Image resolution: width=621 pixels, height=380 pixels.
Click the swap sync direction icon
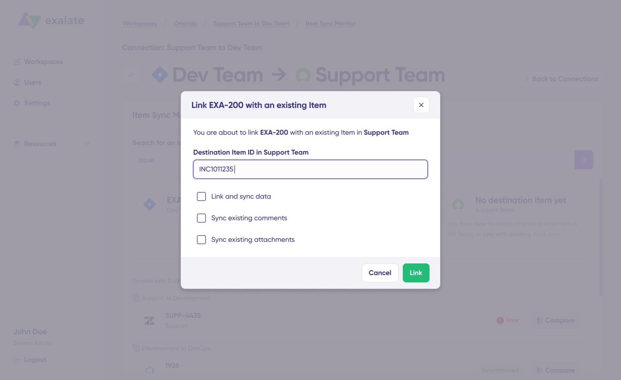tap(132, 75)
